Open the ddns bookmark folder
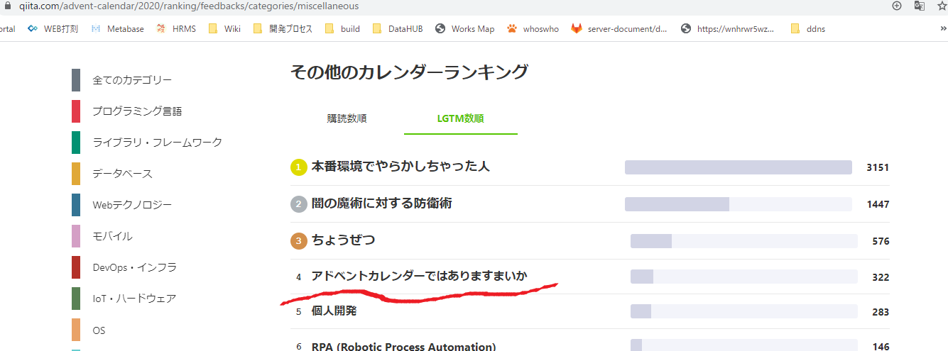948x351 pixels. tap(807, 29)
